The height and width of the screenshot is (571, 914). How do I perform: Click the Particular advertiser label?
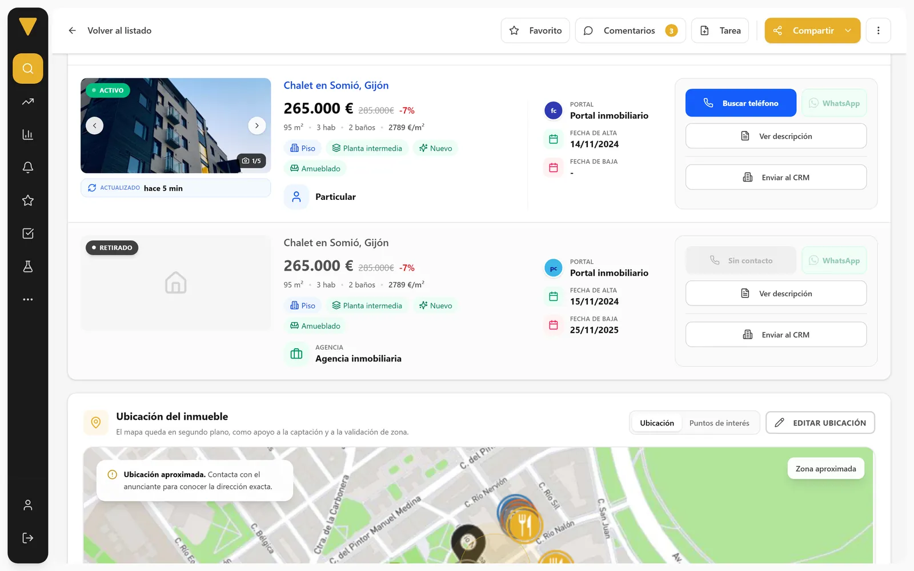coord(335,197)
